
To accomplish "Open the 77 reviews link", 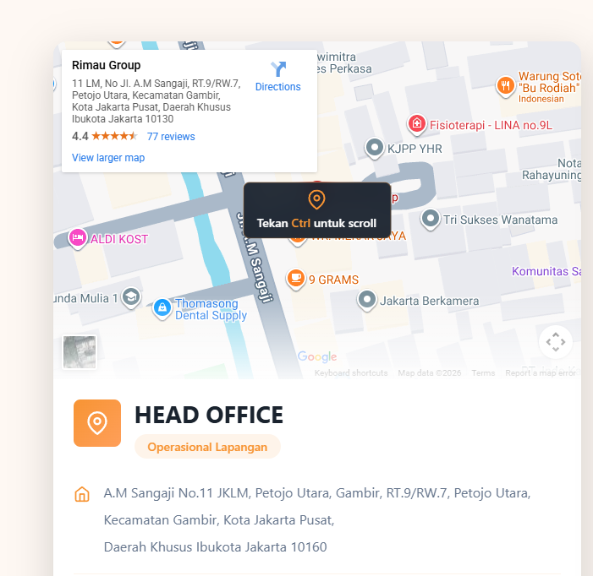I will click(x=170, y=137).
